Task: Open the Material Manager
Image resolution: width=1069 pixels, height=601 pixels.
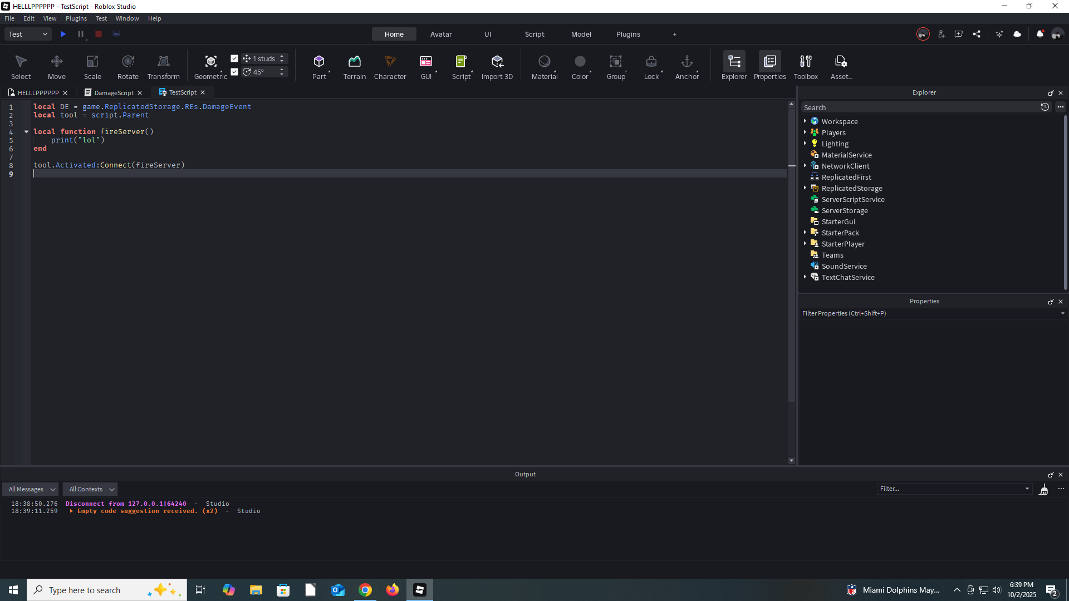Action: pyautogui.click(x=544, y=66)
